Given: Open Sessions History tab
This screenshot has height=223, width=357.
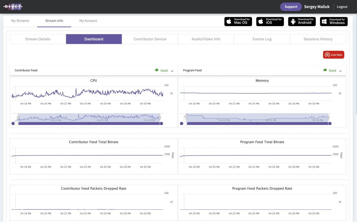Looking at the screenshot, I should (318, 39).
